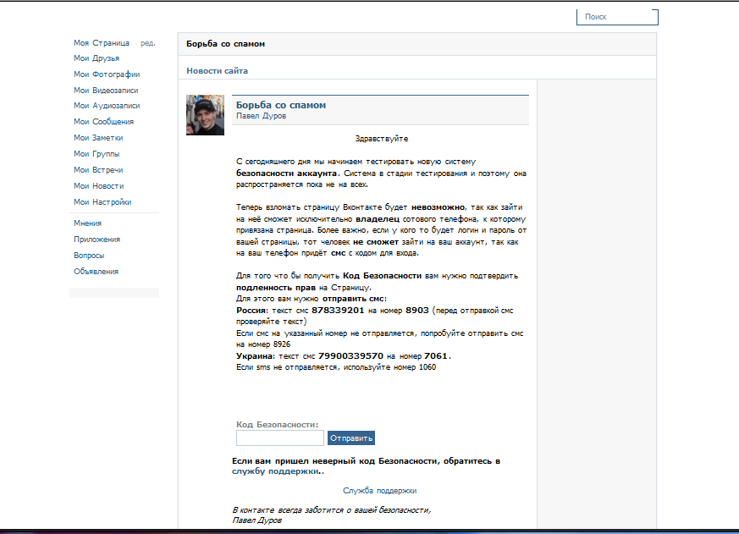This screenshot has width=739, height=534.
Task: Click the Павел Дуров author name
Action: [x=261, y=116]
